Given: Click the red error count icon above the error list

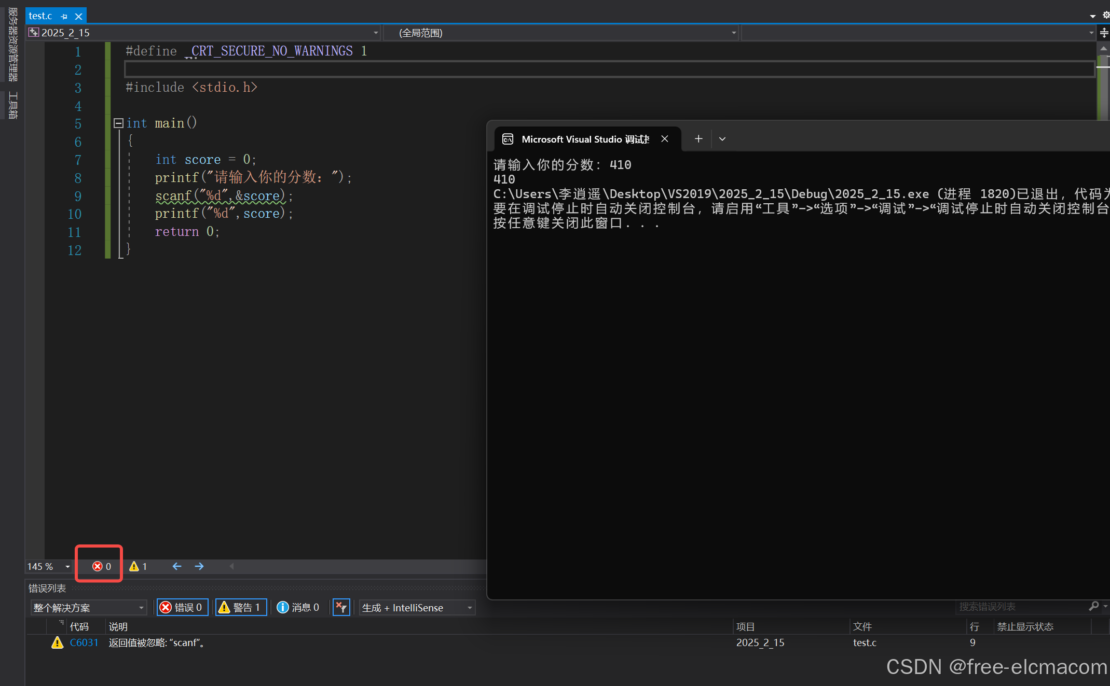Looking at the screenshot, I should [x=99, y=566].
